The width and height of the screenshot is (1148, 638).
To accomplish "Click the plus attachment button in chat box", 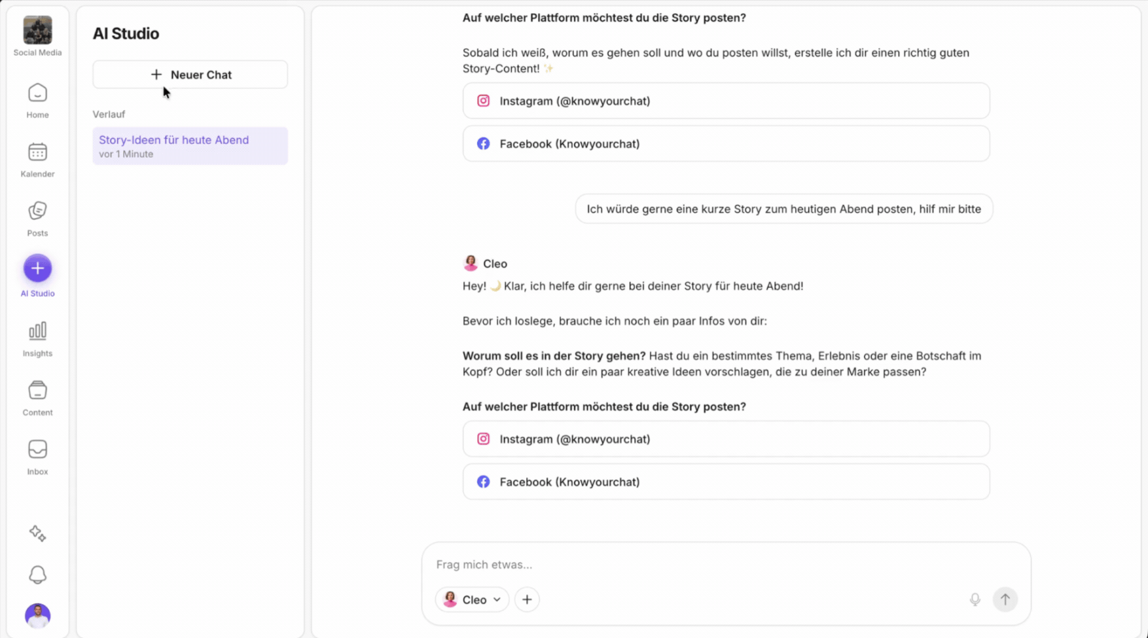I will pos(527,599).
